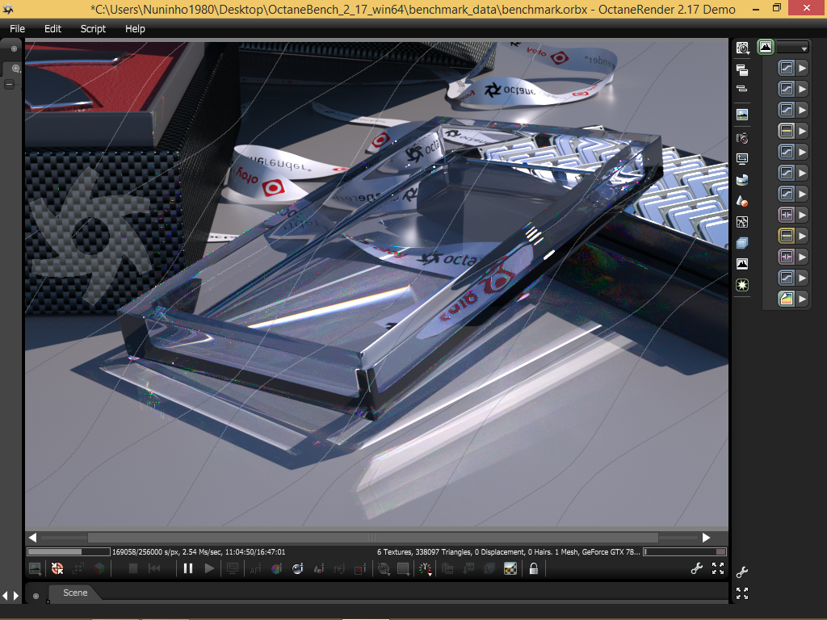Click the colored cube icon in render toolbar
Screen dimensions: 827x620
point(99,568)
